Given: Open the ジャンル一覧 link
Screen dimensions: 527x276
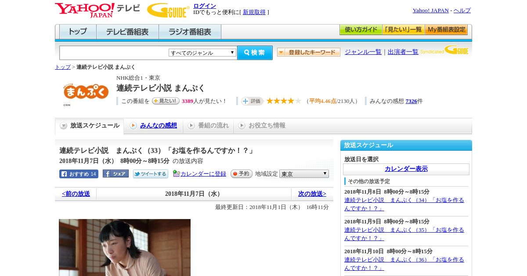Looking at the screenshot, I should (363, 52).
